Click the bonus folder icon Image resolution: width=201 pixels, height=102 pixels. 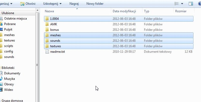tap(47, 30)
